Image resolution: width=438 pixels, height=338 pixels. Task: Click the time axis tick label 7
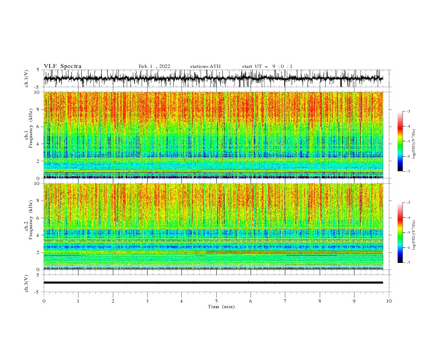coord(285,301)
